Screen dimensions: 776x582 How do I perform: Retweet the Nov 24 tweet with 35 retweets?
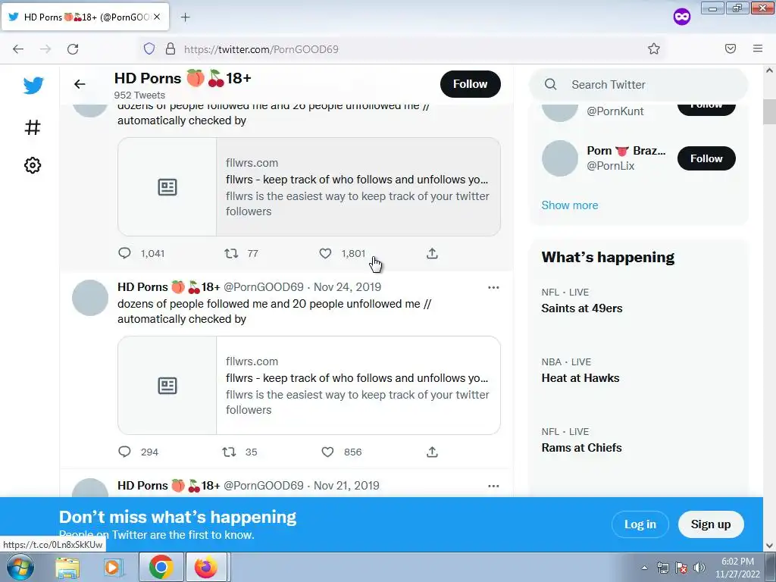click(x=229, y=452)
